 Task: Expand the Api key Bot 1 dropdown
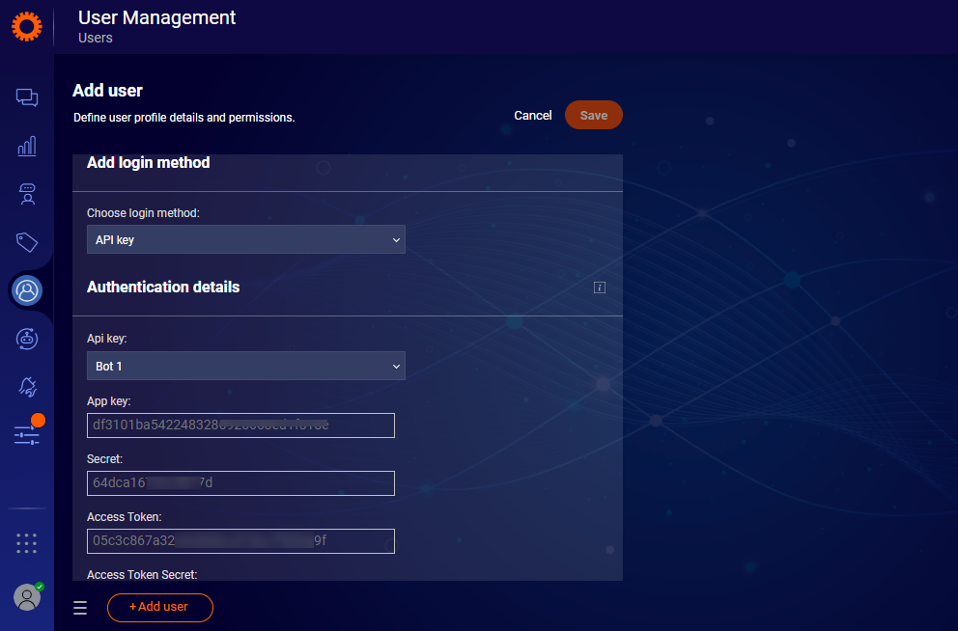click(x=245, y=367)
